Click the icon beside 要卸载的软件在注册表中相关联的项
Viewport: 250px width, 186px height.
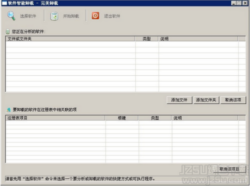coord(8,110)
